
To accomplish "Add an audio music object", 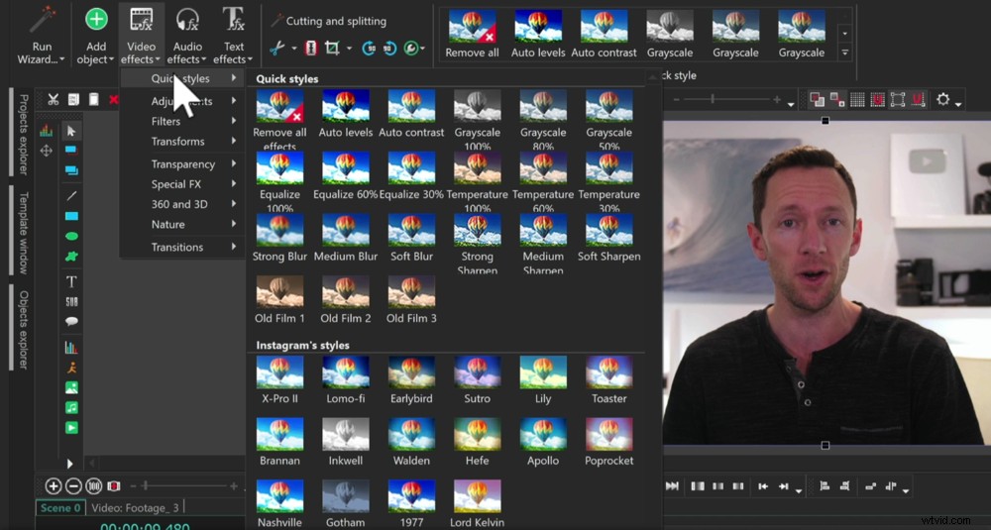I will tap(71, 408).
